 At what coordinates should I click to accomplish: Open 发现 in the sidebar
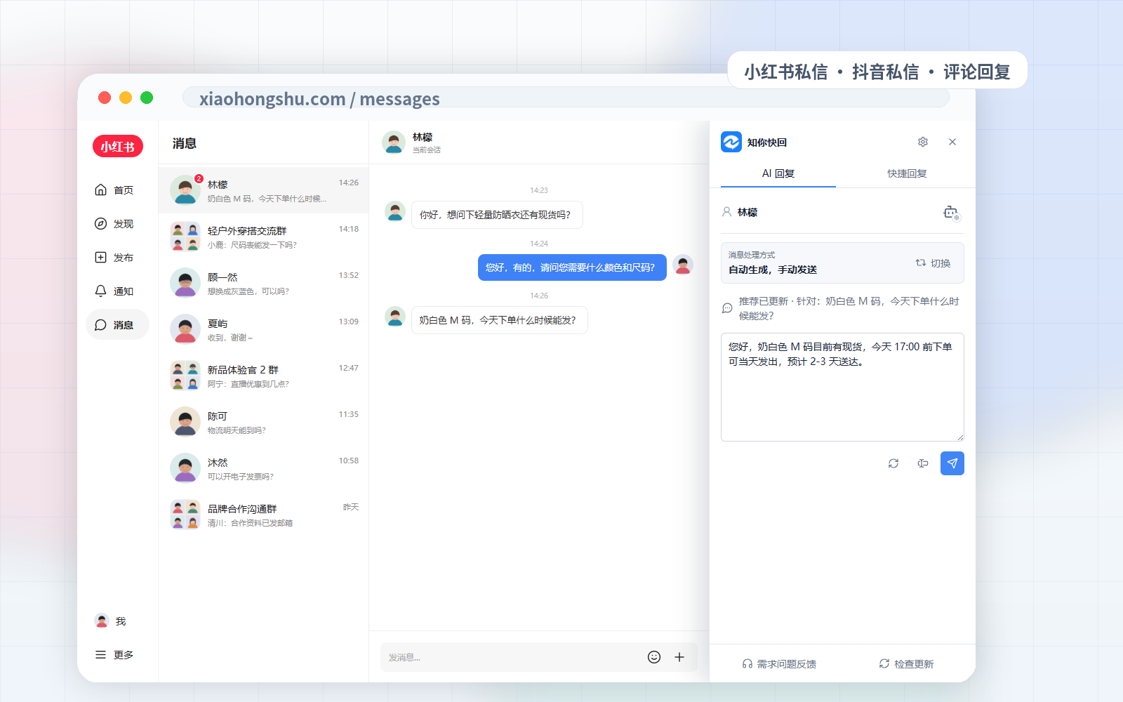(114, 224)
